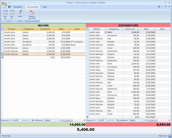
Task: Open the Office button menu
Action: coord(4,4)
